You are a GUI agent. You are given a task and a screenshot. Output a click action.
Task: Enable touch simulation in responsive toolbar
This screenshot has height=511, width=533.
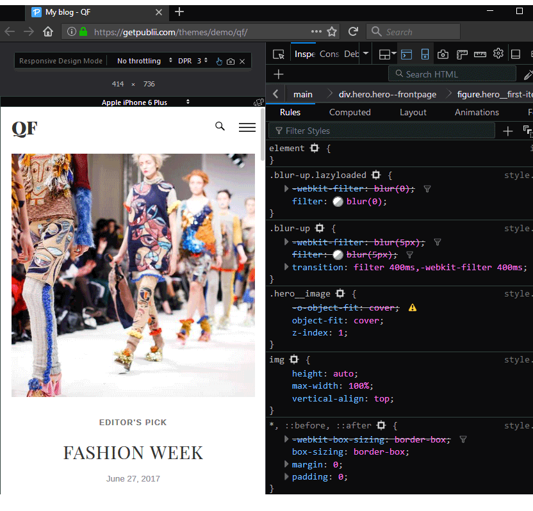[x=218, y=61]
